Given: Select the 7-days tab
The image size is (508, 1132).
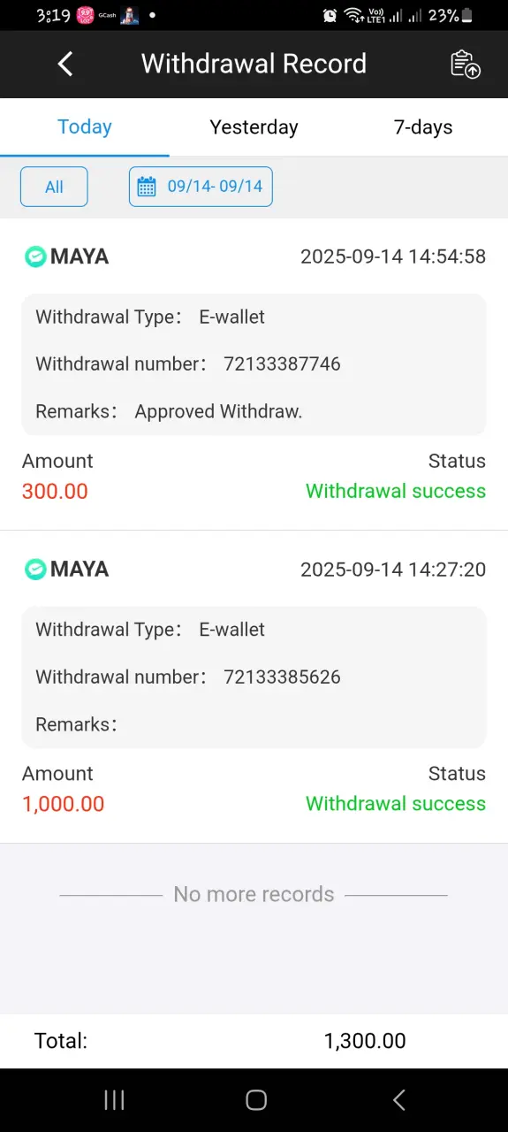Looking at the screenshot, I should click(423, 127).
